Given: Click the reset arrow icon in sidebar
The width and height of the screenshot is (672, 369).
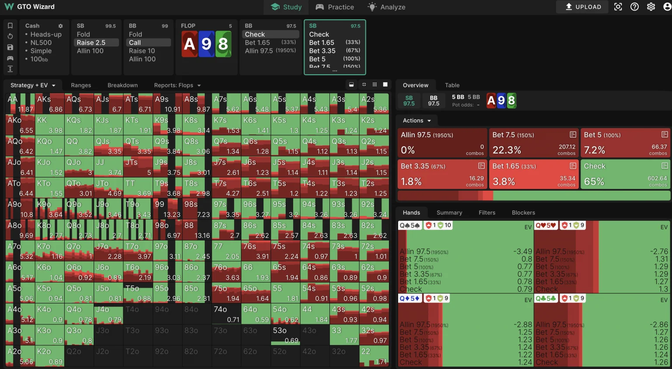Looking at the screenshot, I should click(x=10, y=36).
